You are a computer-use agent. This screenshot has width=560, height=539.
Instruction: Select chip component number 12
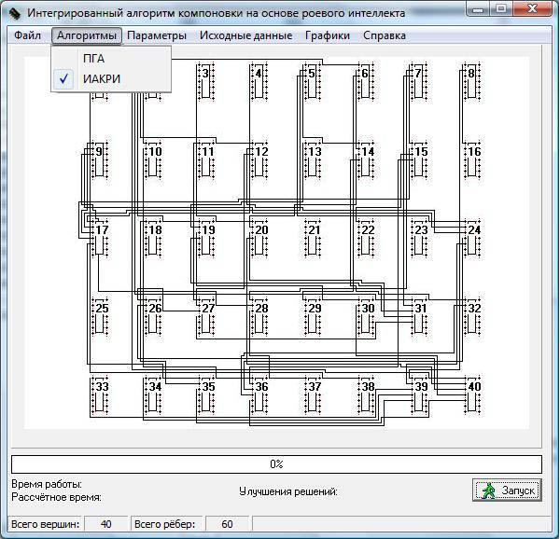tap(259, 159)
